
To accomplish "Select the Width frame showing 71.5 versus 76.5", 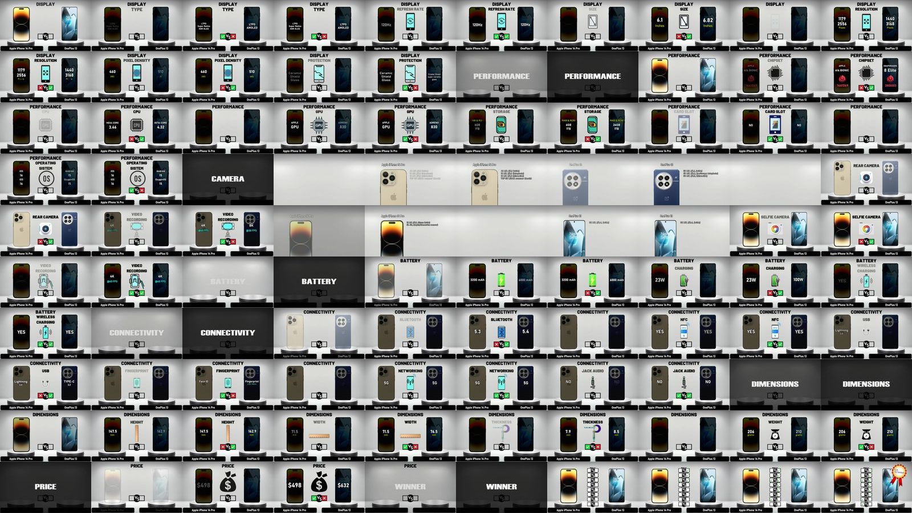I will click(410, 435).
